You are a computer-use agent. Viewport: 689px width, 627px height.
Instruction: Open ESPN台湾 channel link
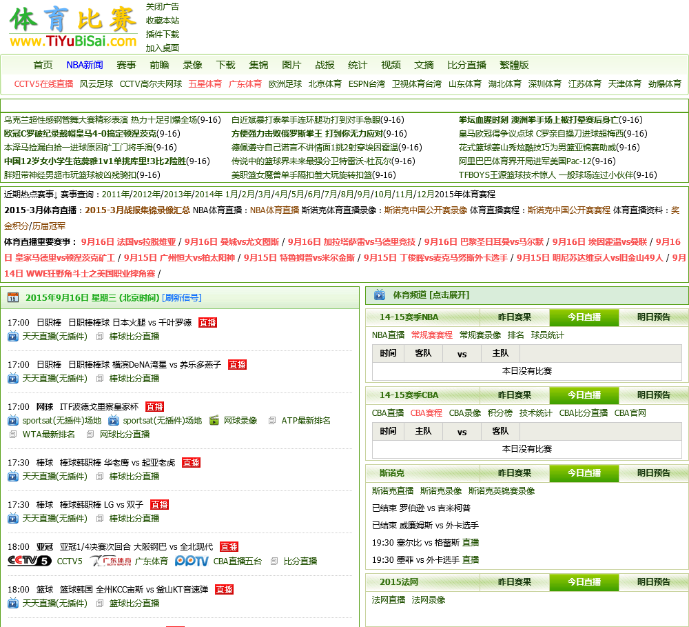click(367, 84)
